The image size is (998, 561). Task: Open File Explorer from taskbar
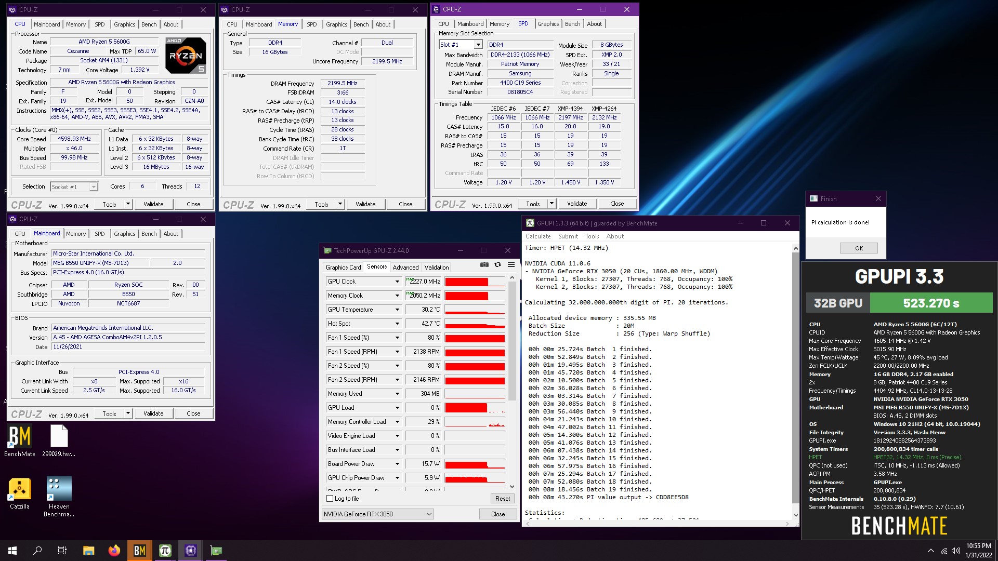click(x=88, y=551)
